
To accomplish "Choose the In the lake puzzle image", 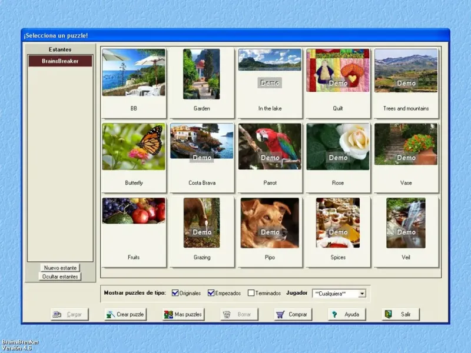I will [x=270, y=60].
